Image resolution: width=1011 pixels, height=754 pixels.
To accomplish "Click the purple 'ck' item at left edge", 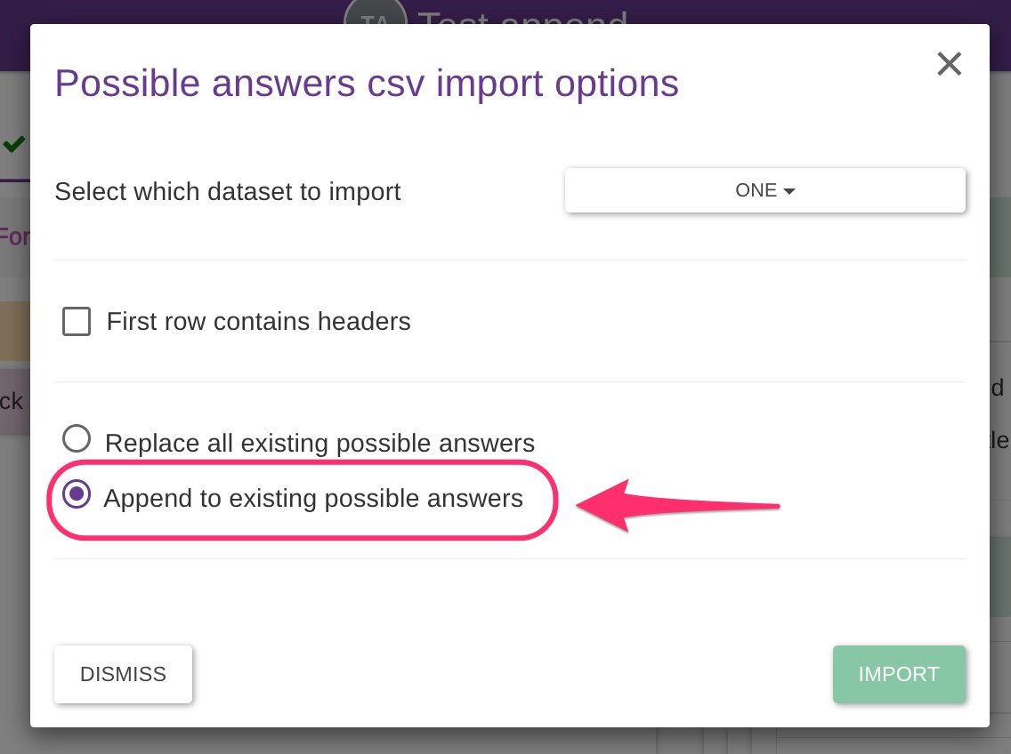I will [x=14, y=400].
